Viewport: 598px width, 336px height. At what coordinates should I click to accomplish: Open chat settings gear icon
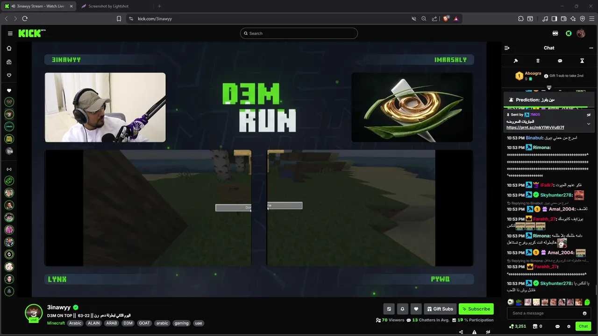pyautogui.click(x=569, y=326)
